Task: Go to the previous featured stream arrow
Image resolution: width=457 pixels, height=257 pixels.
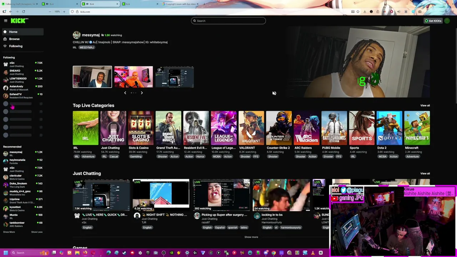Action: point(125,93)
